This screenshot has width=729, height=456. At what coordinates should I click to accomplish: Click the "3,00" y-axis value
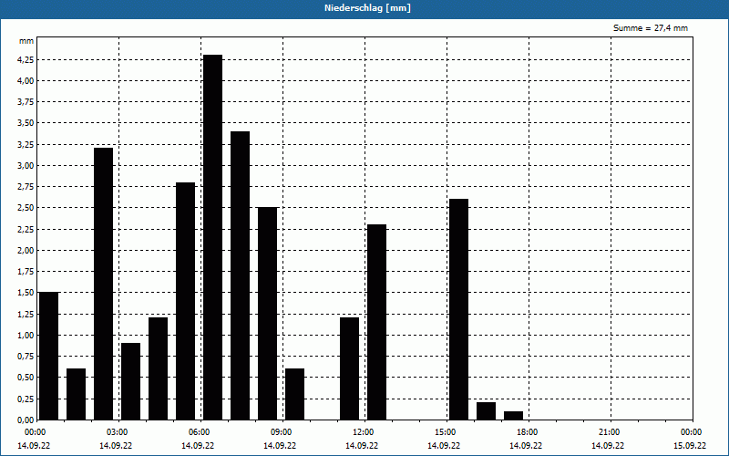[26, 166]
